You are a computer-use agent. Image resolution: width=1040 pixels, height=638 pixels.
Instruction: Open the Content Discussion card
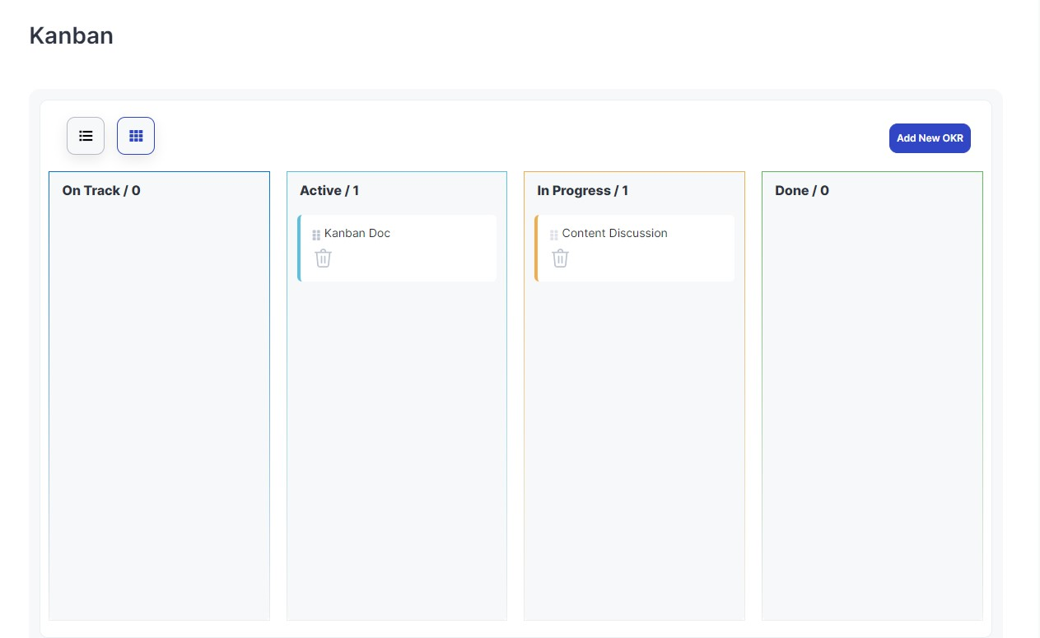click(x=615, y=233)
